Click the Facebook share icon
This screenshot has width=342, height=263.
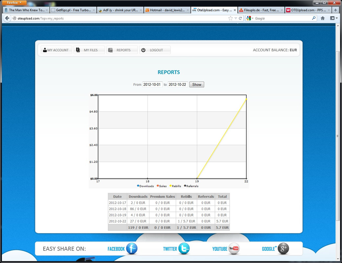(x=132, y=249)
